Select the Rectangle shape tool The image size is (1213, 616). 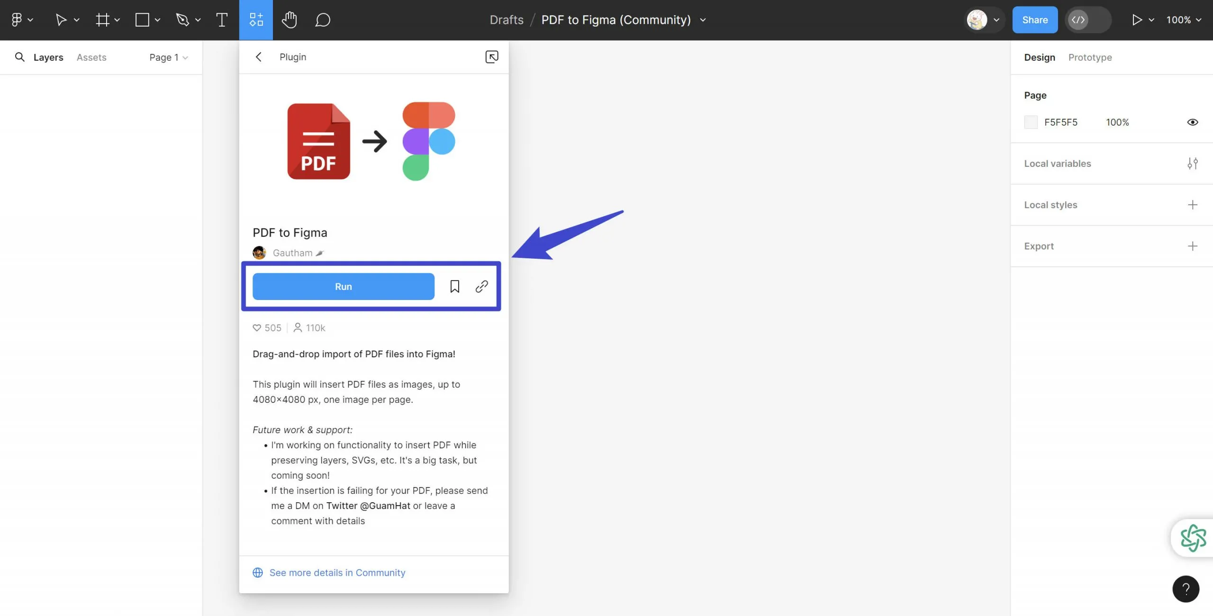(142, 19)
